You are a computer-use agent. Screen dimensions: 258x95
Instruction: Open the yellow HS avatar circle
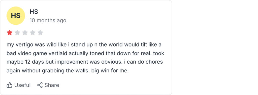[16, 16]
